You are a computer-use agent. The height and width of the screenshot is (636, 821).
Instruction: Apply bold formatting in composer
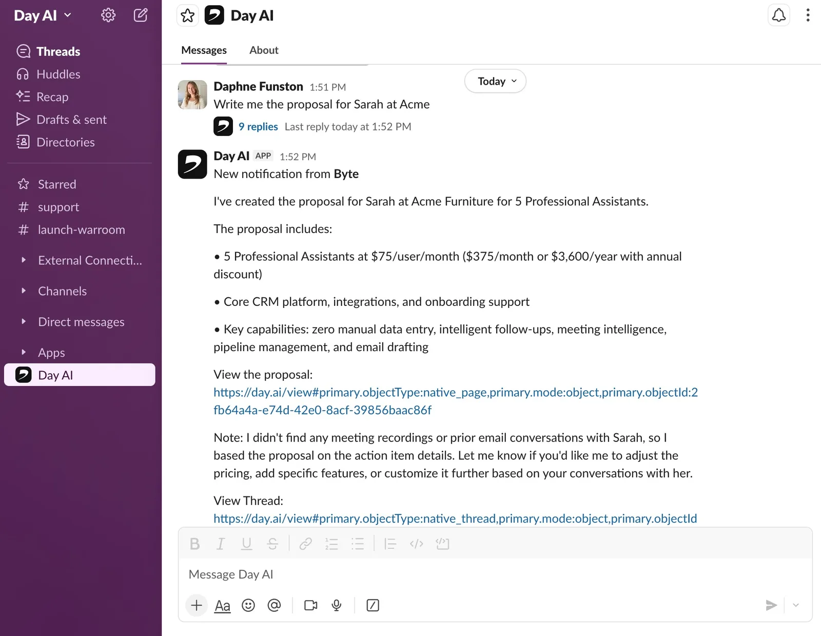[x=194, y=544]
